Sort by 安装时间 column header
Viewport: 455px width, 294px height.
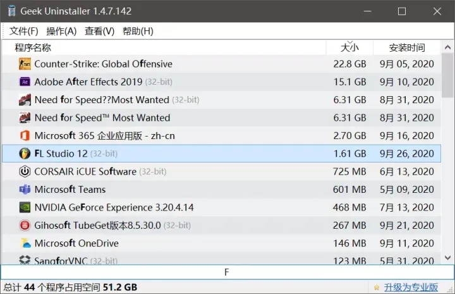coord(407,47)
